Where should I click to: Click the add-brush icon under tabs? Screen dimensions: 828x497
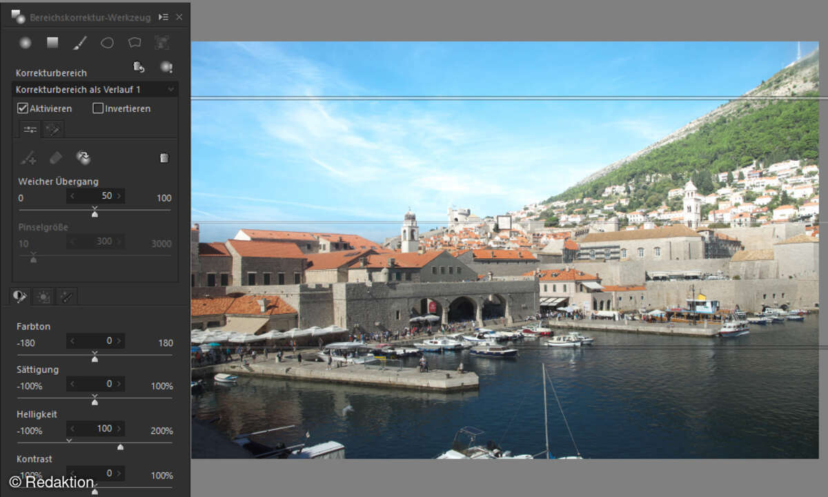(28, 158)
